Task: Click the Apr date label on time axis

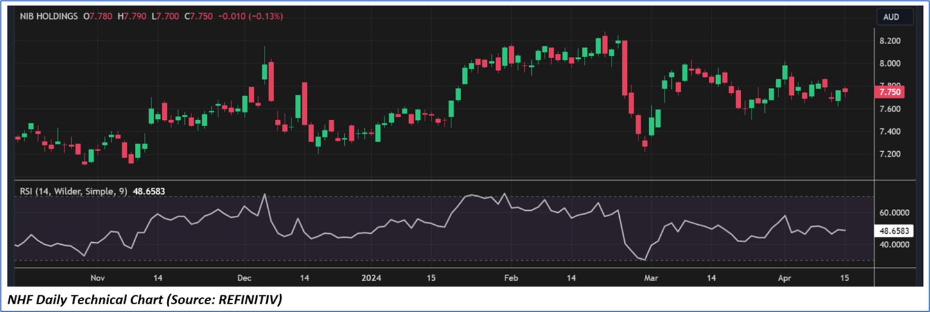Action: click(x=785, y=277)
